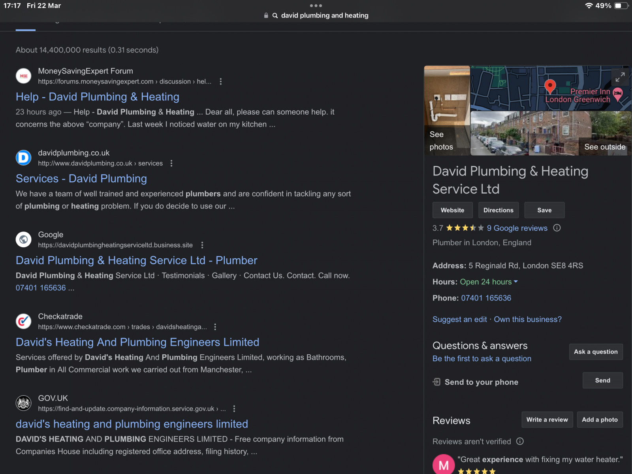Open the three-dot menu for the MoneySavingExpert result
The width and height of the screenshot is (632, 474).
coord(220,81)
